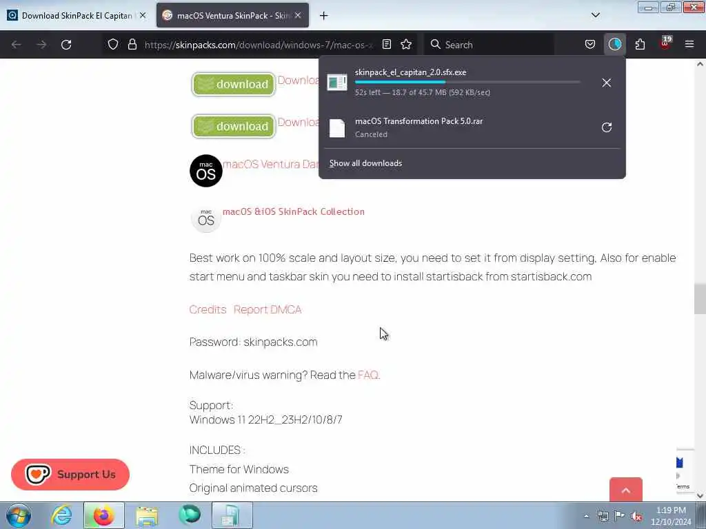Open the Report DMCA link

click(268, 309)
